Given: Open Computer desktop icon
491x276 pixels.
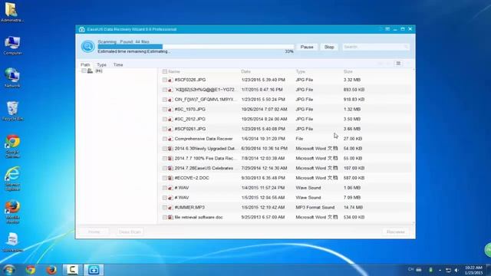Looking at the screenshot, I should tap(12, 46).
